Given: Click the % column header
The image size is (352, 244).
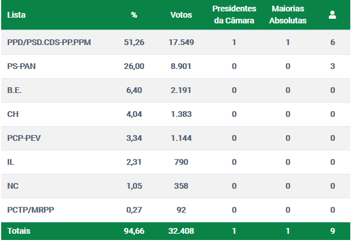Looking at the screenshot, I should (134, 15).
